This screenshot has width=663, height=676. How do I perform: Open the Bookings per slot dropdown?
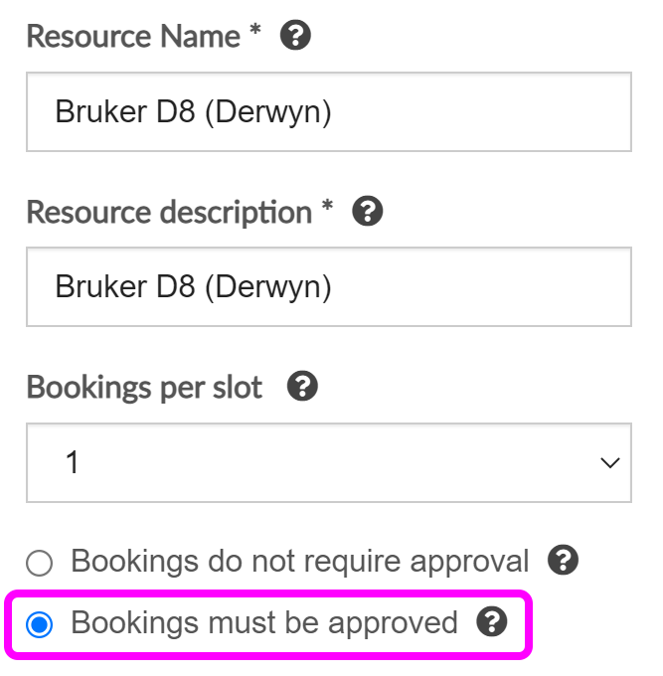point(328,462)
